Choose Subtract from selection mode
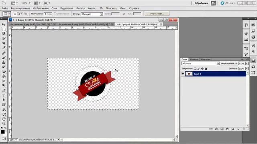Viewport: 257px width, 144px height. [22, 14]
